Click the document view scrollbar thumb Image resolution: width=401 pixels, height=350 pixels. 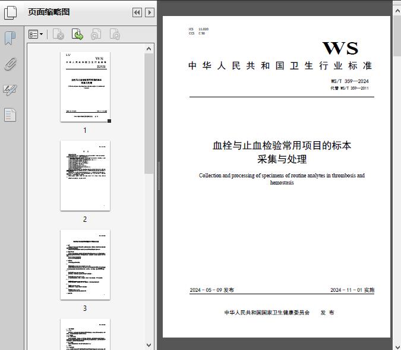(397, 36)
